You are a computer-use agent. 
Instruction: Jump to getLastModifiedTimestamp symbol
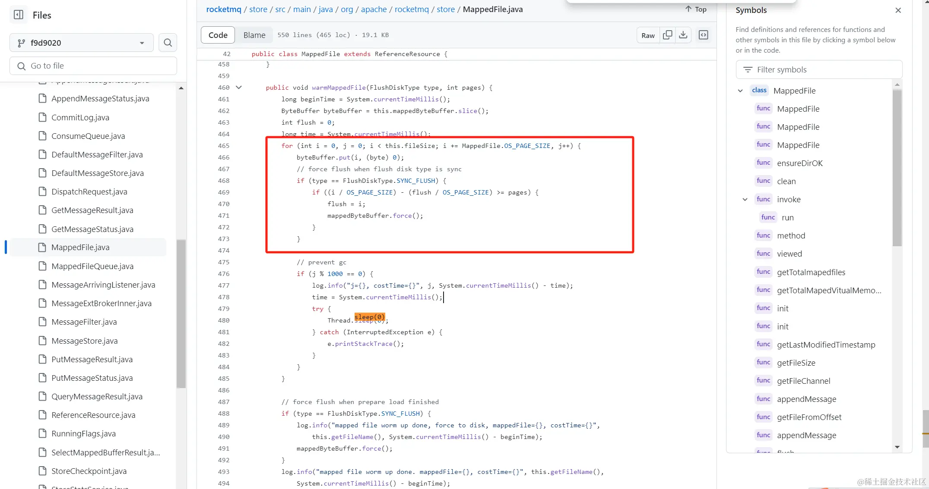(826, 345)
